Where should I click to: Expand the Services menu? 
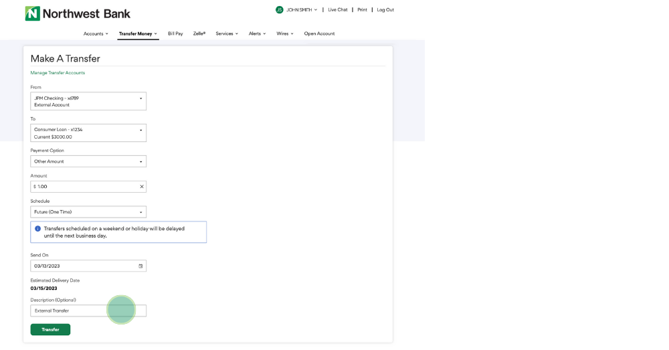pyautogui.click(x=227, y=33)
